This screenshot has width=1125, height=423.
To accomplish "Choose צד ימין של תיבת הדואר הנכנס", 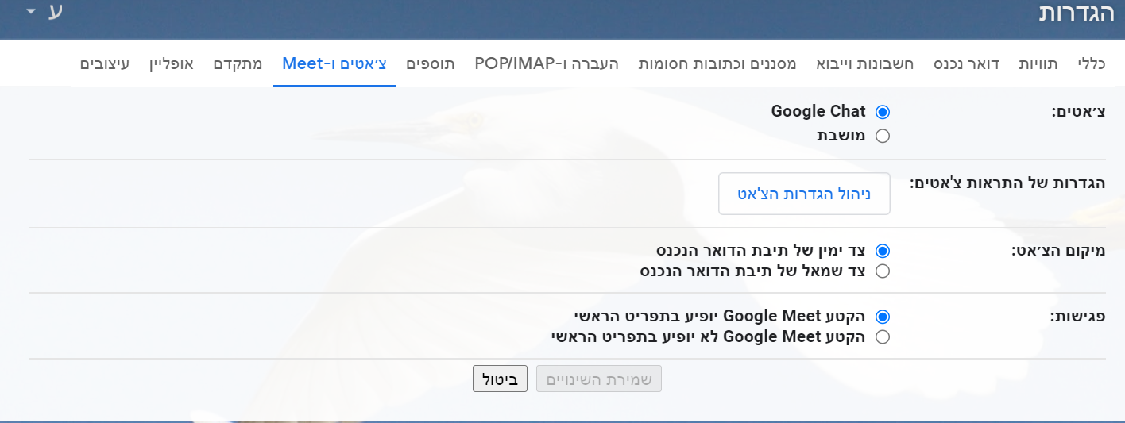I will 882,251.
